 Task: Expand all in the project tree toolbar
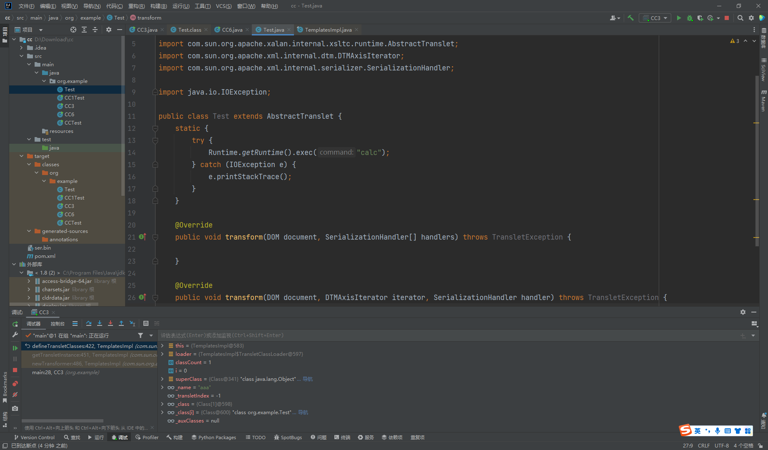coord(84,30)
